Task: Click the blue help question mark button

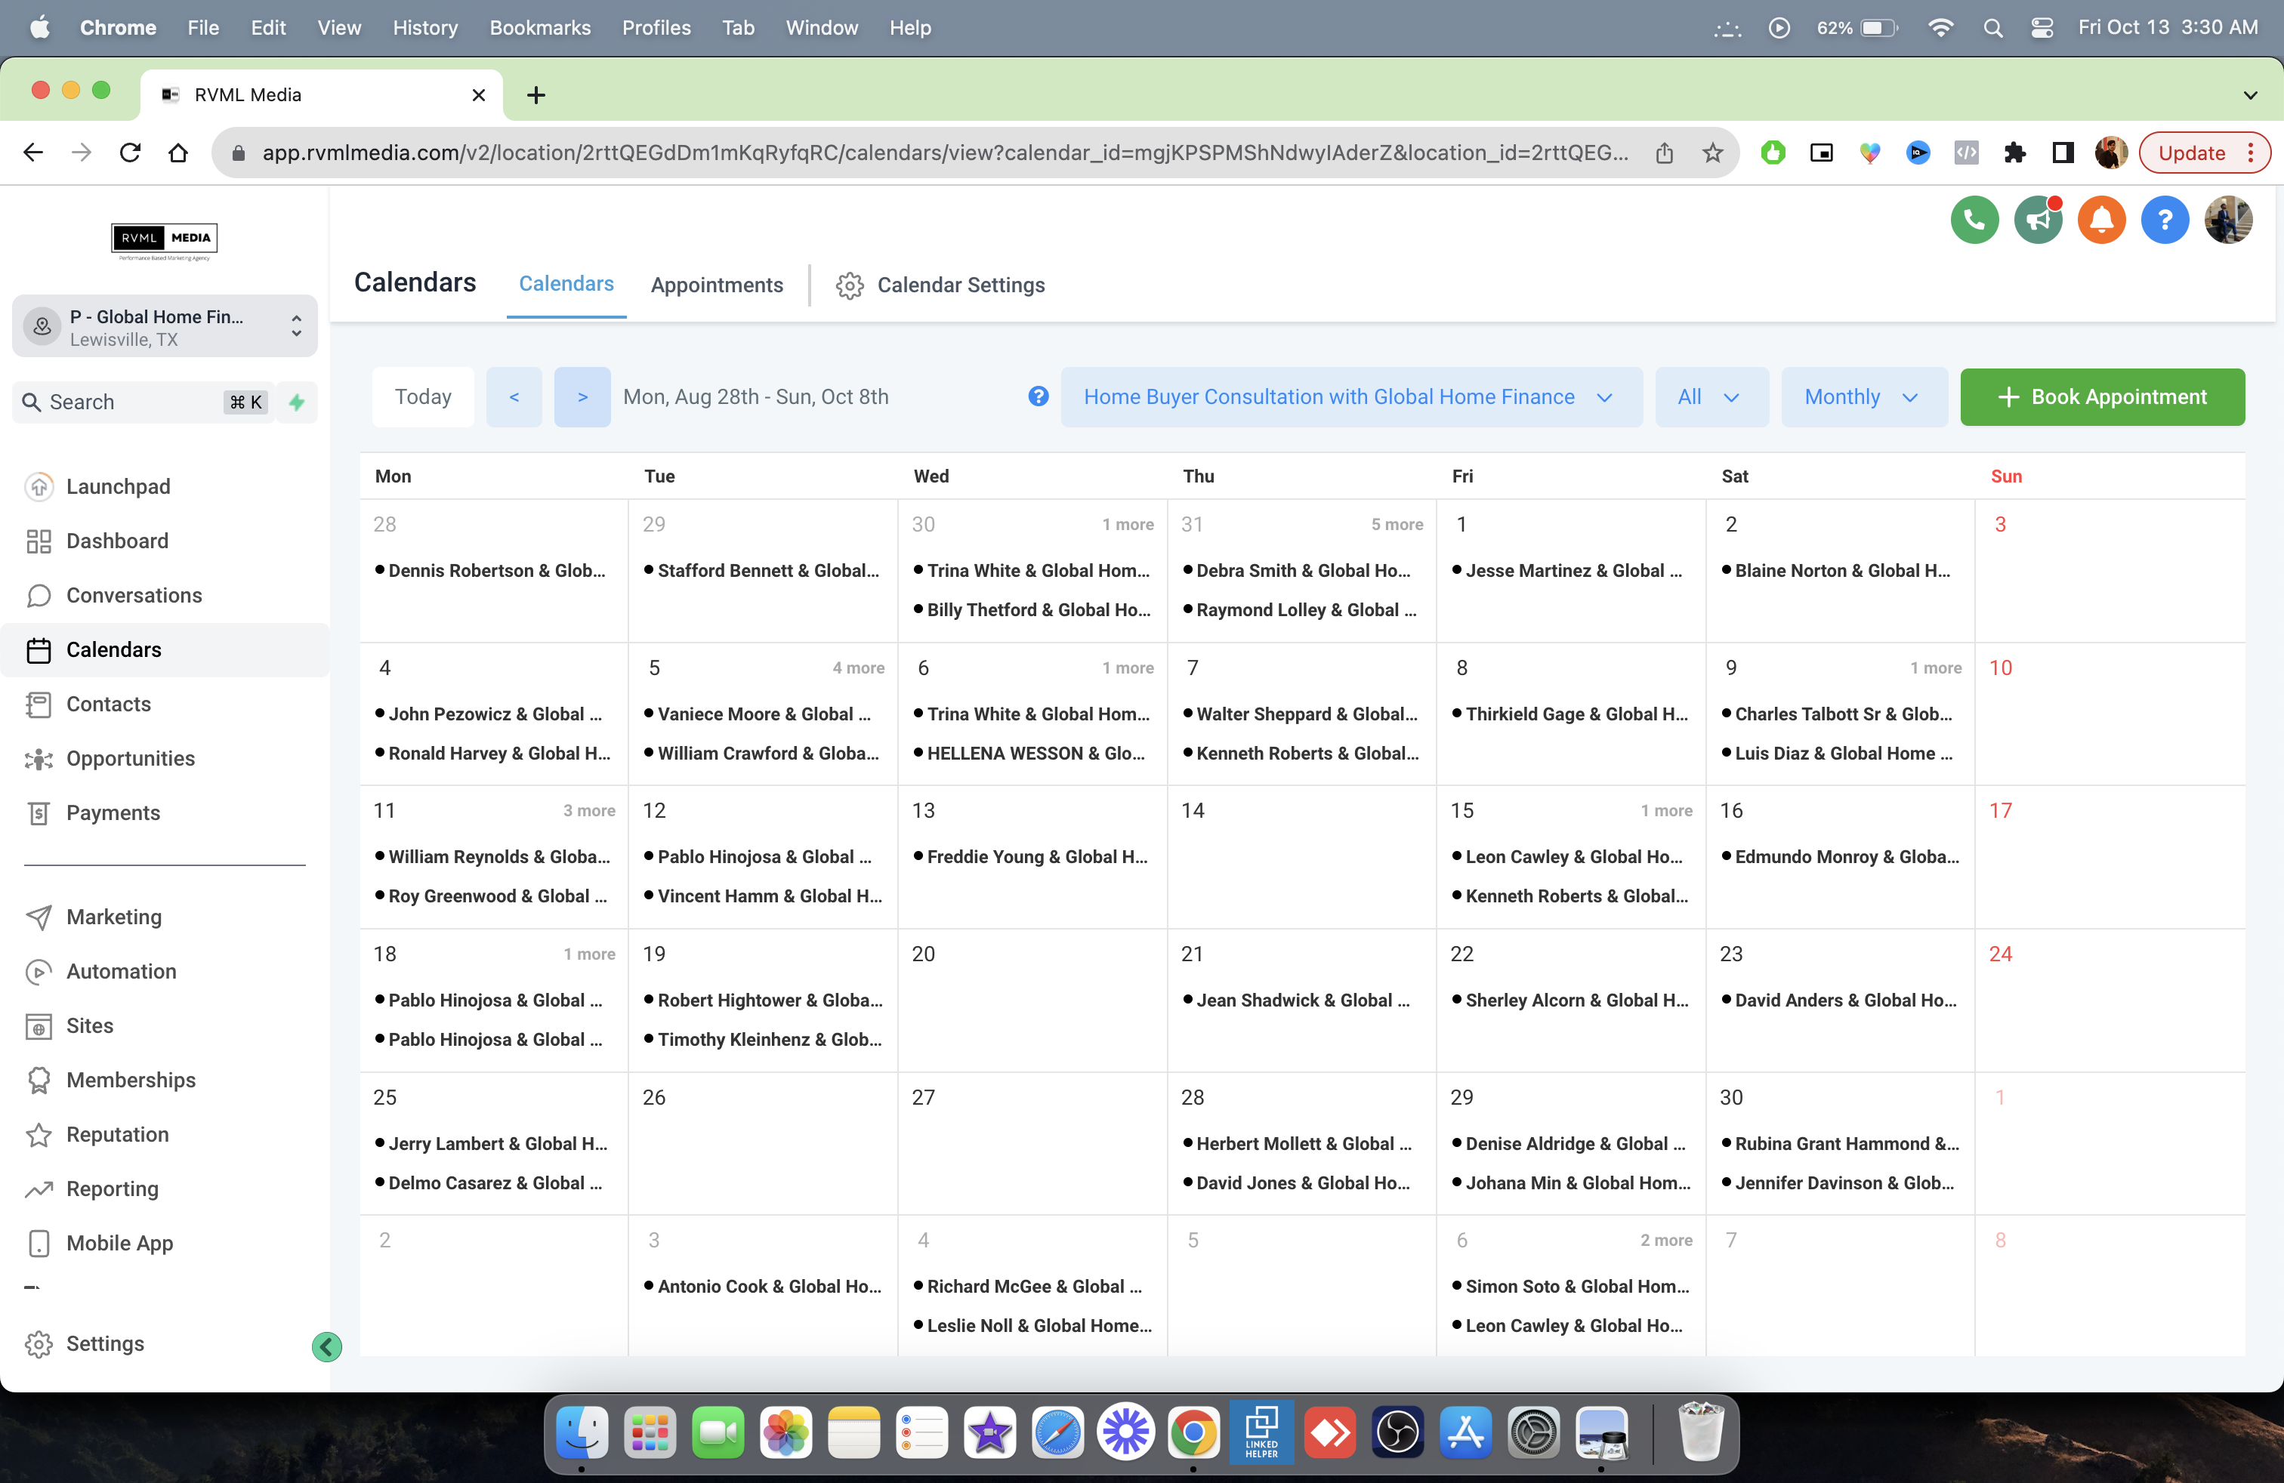Action: click(2164, 220)
